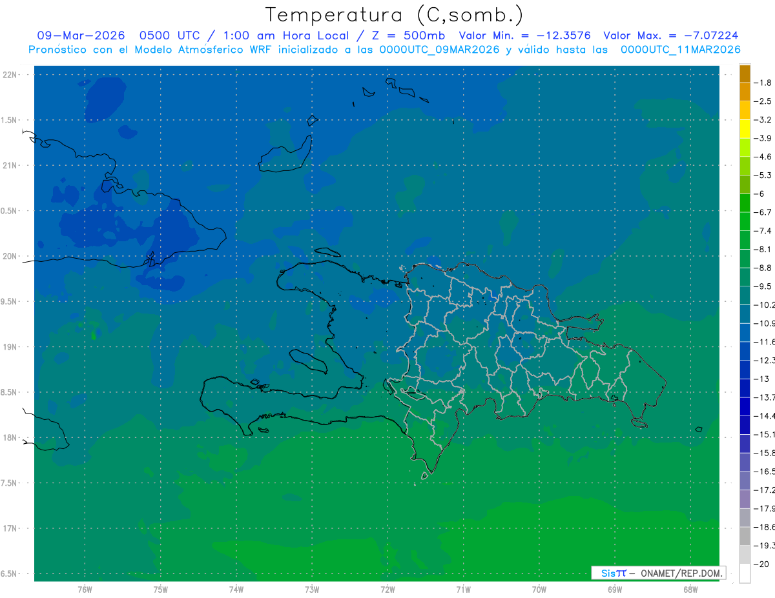Click the title "Temperatura (C,somb.)"
The height and width of the screenshot is (598, 775).
pos(394,15)
